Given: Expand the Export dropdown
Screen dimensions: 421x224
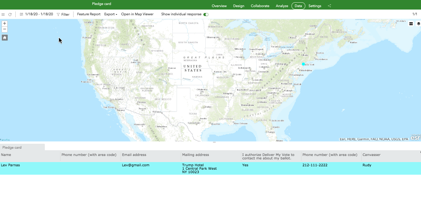Looking at the screenshot, I should (111, 14).
